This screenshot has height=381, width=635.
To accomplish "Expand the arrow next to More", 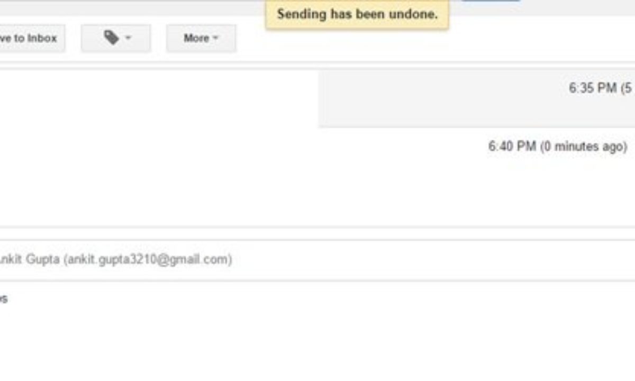I will coord(215,38).
